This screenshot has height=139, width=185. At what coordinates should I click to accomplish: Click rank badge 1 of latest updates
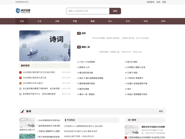(x=20, y=72)
